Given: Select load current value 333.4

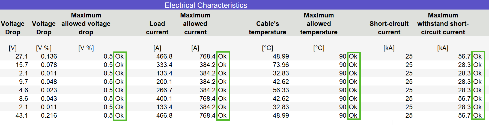Looking at the screenshot, I should 164,65.
